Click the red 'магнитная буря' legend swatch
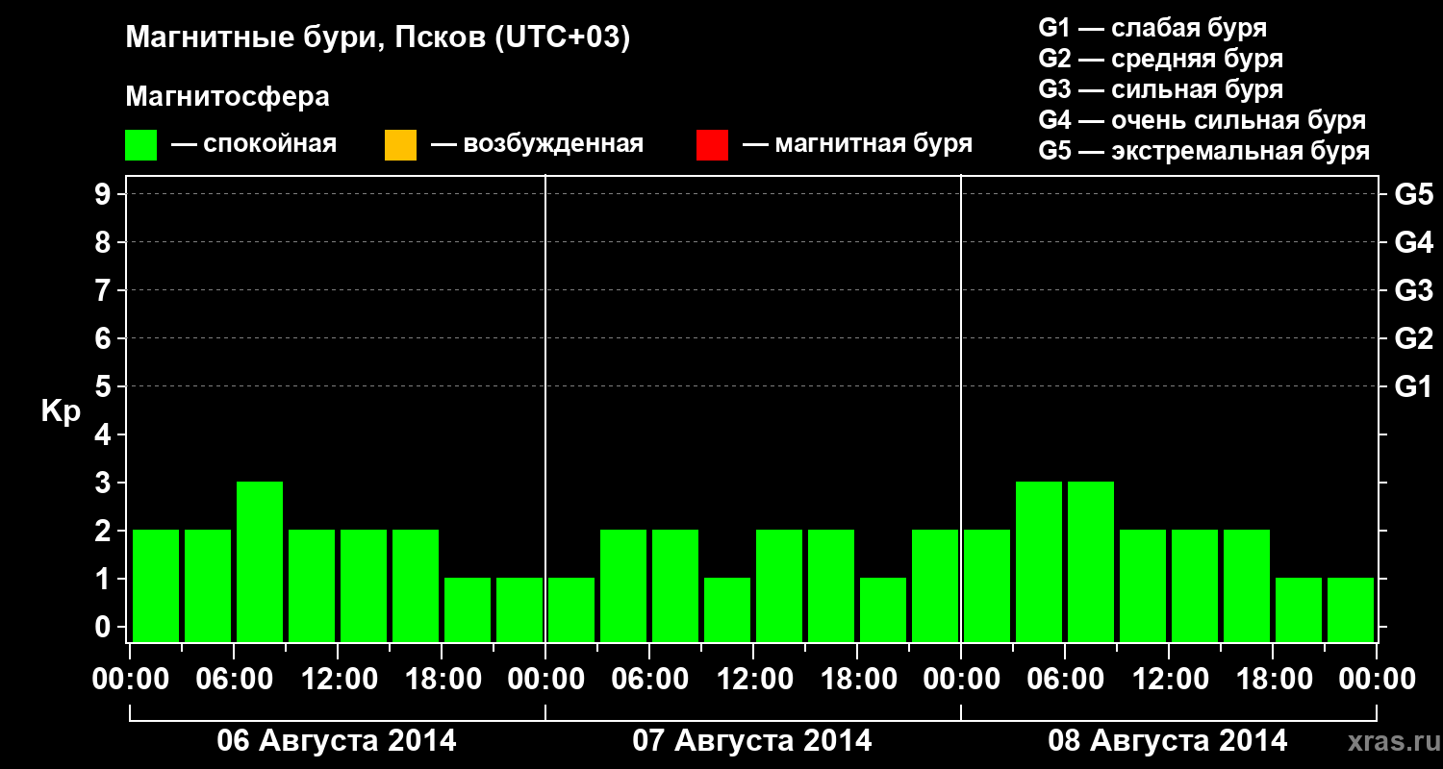 coord(712,145)
